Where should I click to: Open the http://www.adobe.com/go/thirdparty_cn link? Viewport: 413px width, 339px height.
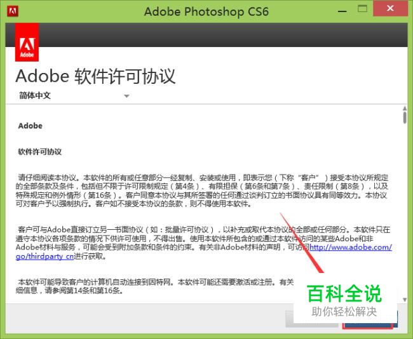(350, 248)
